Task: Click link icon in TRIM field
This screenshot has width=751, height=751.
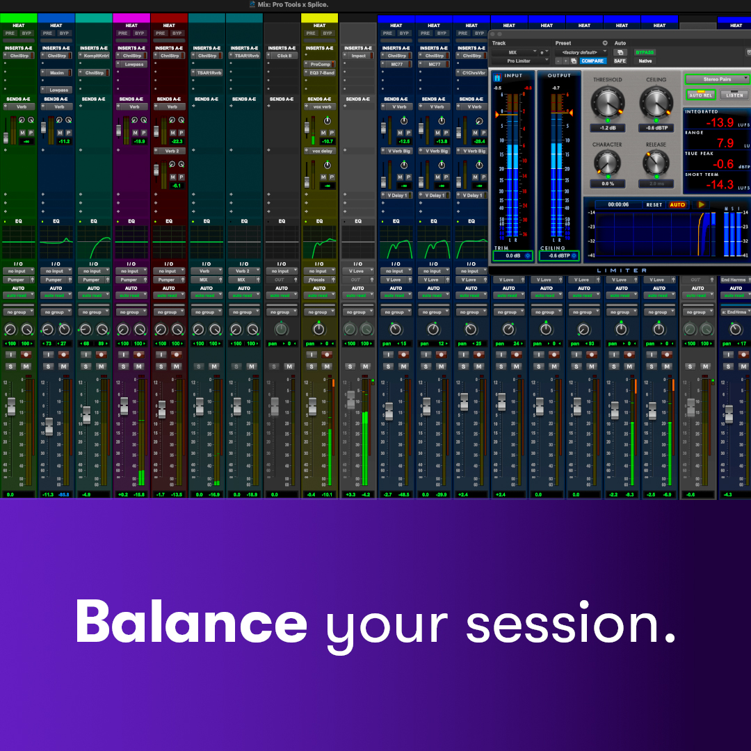Action: (x=527, y=256)
